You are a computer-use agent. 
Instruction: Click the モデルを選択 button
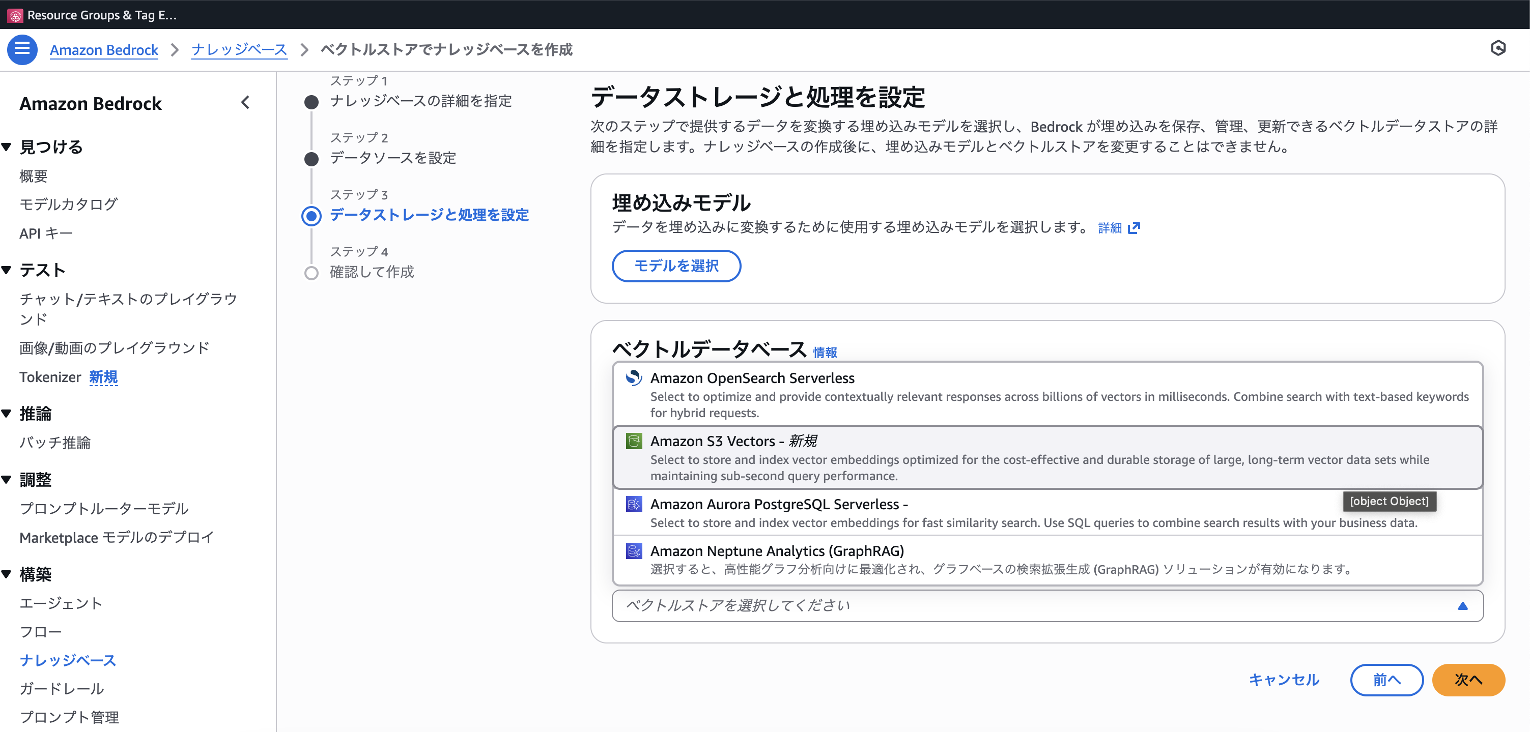(676, 266)
